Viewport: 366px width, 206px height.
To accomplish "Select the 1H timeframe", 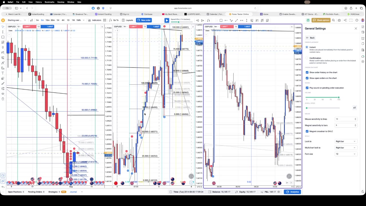I will tap(58, 20).
